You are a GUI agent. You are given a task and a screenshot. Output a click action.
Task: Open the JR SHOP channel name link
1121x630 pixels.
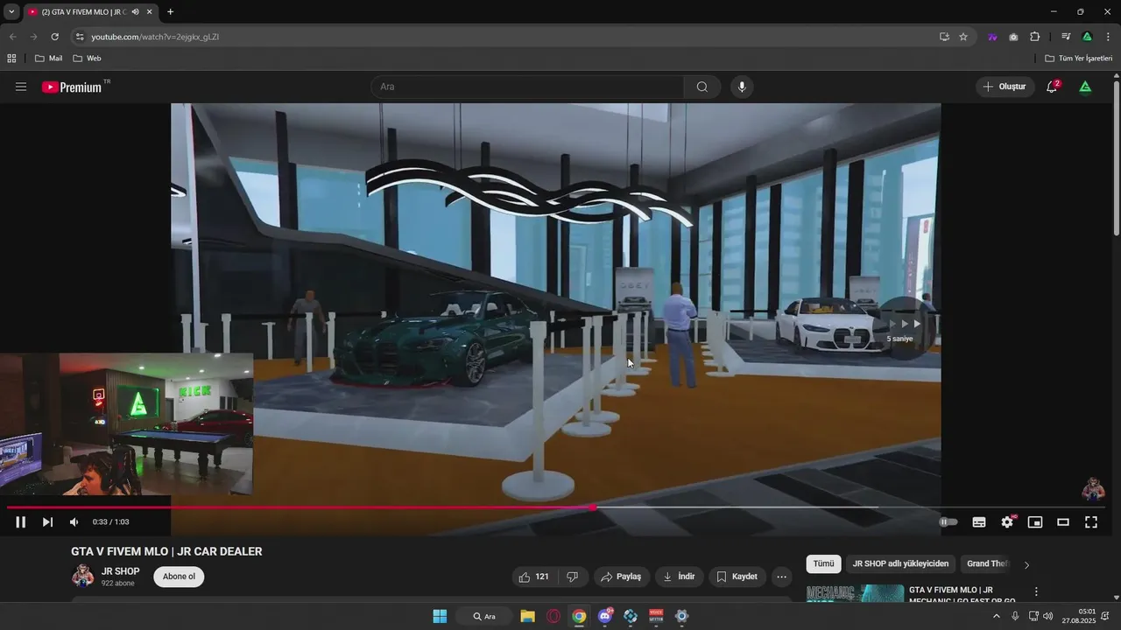(x=120, y=571)
